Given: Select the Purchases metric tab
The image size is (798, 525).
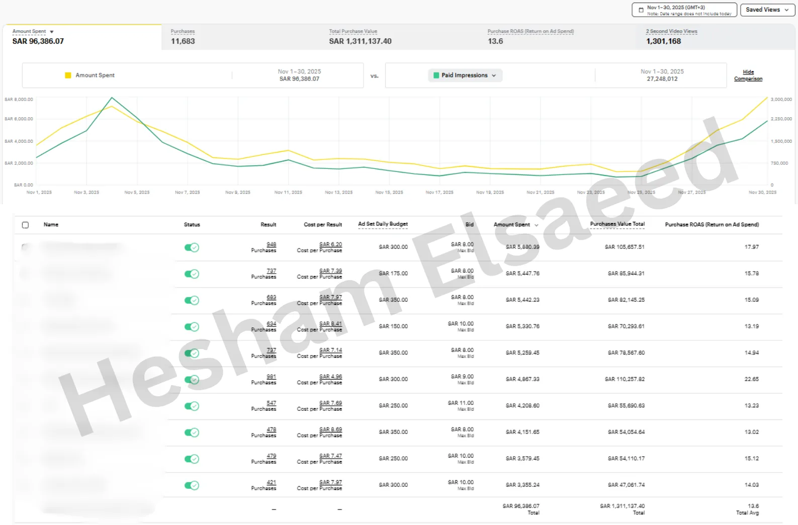Looking at the screenshot, I should [240, 37].
